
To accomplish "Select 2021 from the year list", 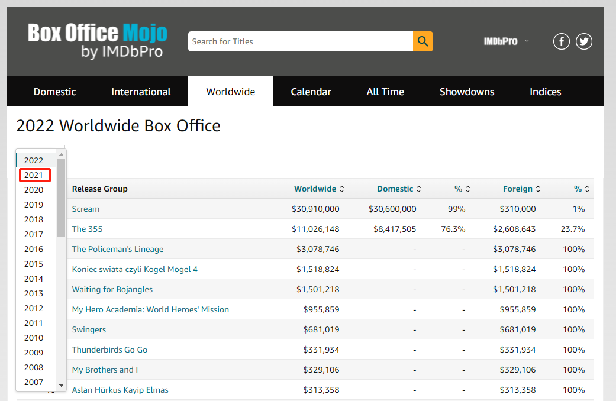I will pos(34,175).
